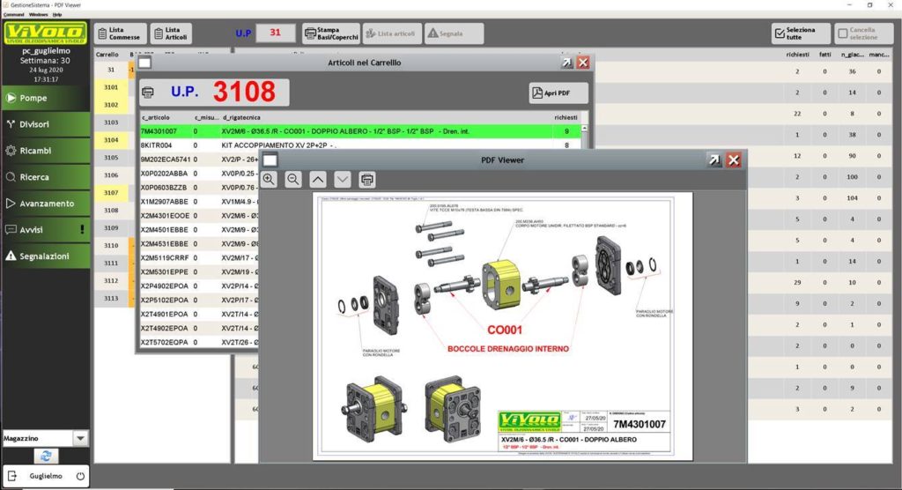
Task: Click the logout icon left of Guglielmo
Action: click(x=12, y=476)
